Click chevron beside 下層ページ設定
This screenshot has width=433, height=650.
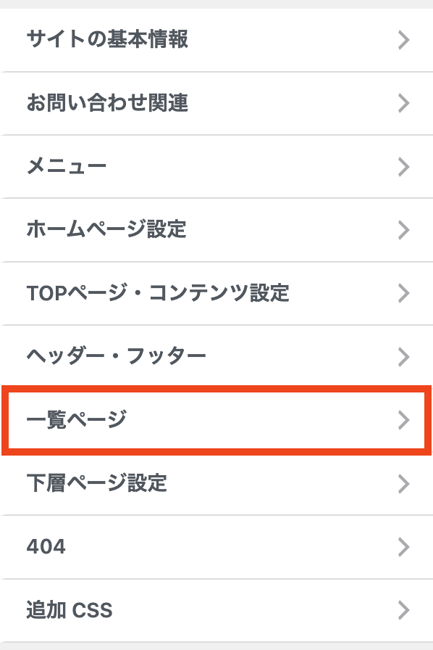[x=403, y=483]
